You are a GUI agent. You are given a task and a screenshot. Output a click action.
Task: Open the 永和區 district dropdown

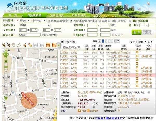tap(40, 21)
